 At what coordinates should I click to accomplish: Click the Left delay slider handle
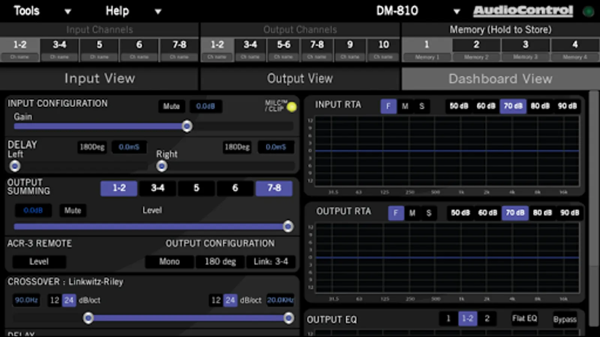tap(15, 166)
